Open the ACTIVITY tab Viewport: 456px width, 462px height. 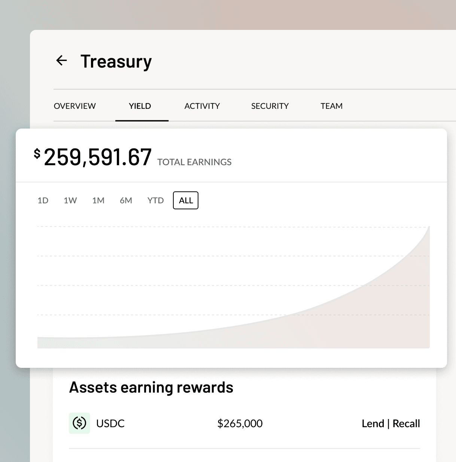[202, 106]
